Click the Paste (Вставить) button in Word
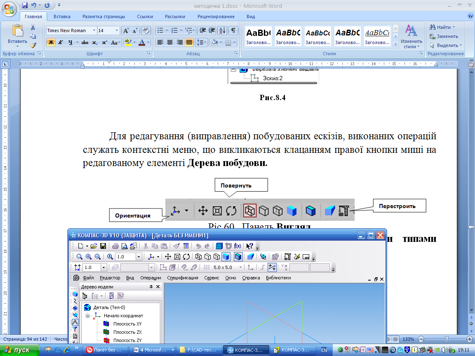Screen dimensions: 475x356 click(x=17, y=36)
